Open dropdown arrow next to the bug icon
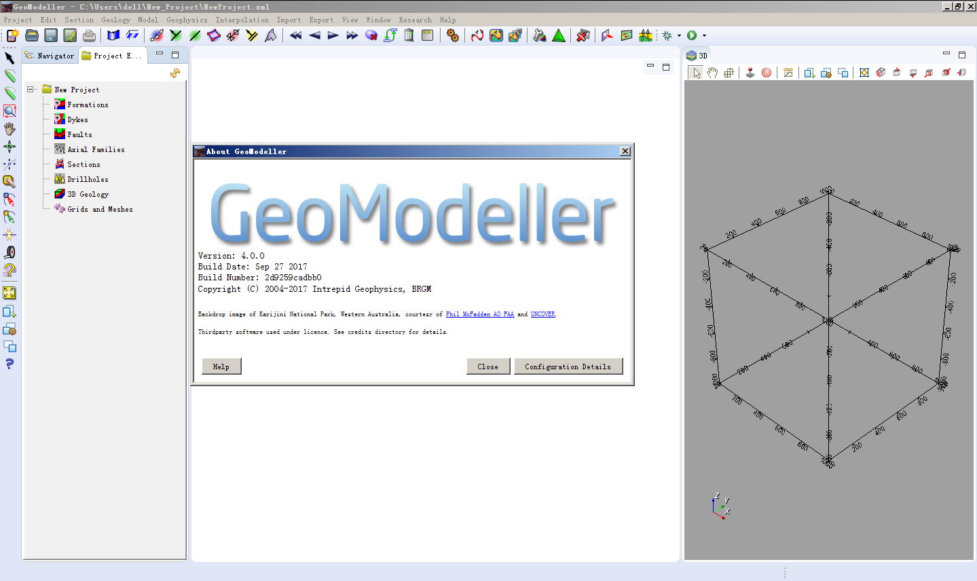Viewport: 977px width, 581px height. pyautogui.click(x=679, y=35)
